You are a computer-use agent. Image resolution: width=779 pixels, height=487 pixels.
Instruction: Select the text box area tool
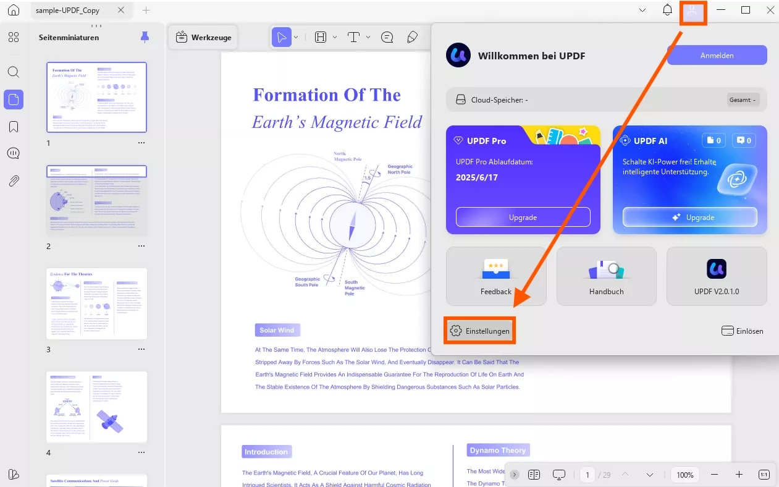point(321,37)
